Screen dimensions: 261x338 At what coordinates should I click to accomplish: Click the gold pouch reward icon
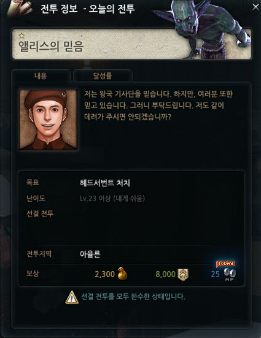122,274
